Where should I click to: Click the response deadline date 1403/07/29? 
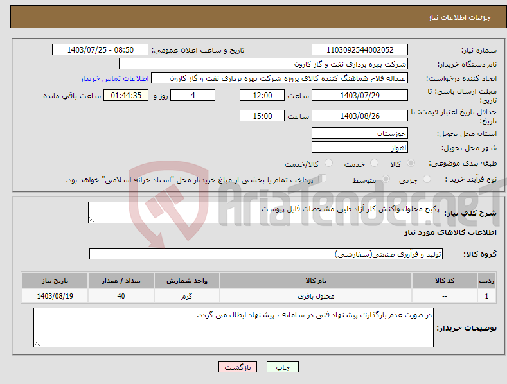(360, 95)
